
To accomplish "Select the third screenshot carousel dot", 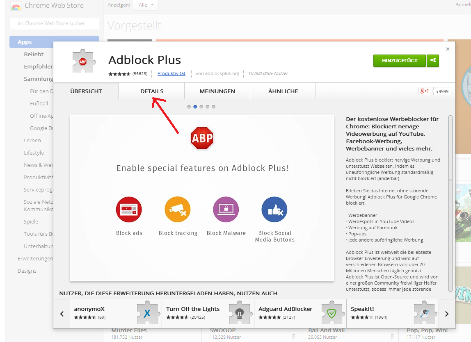I will [201, 107].
